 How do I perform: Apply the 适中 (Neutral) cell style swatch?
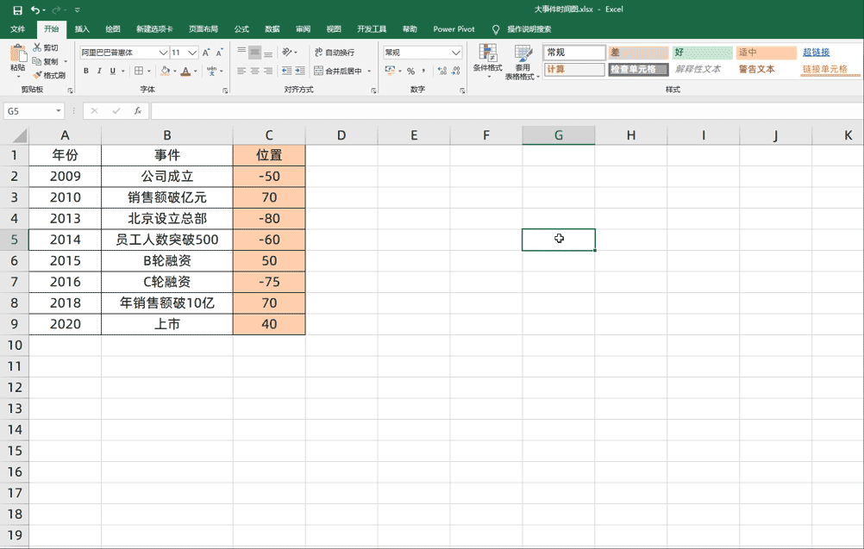point(766,53)
